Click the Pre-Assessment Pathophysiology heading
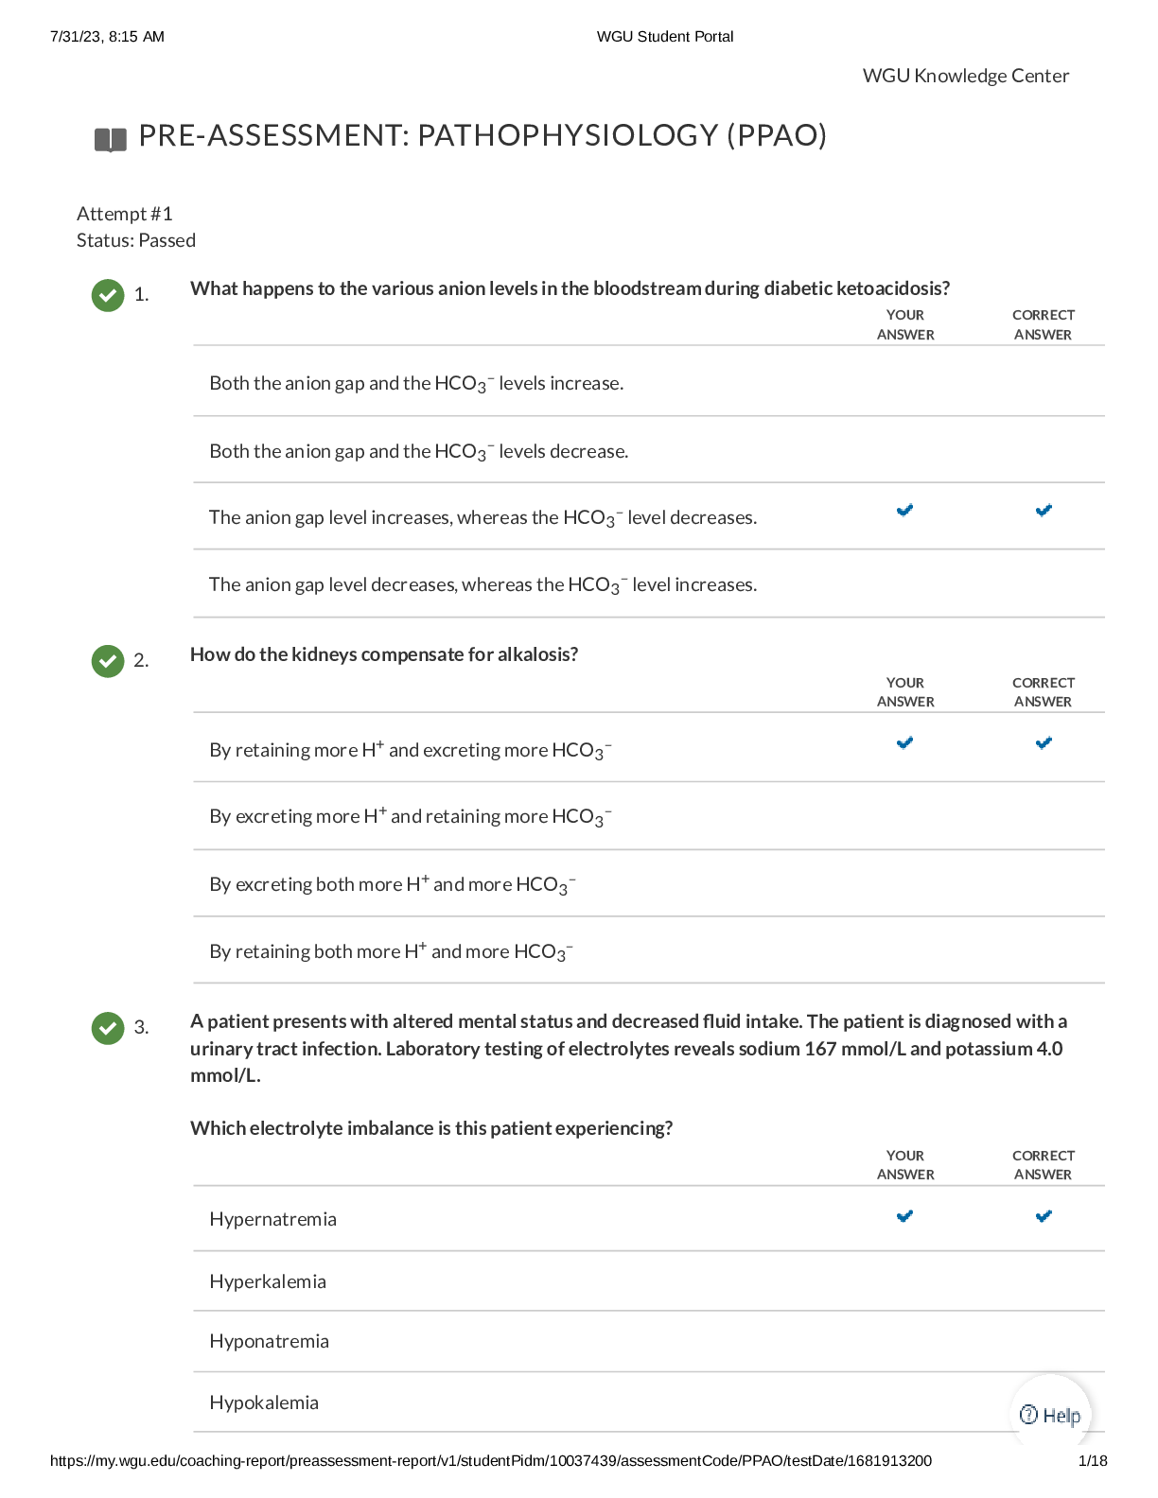The image size is (1158, 1498). click(x=482, y=136)
